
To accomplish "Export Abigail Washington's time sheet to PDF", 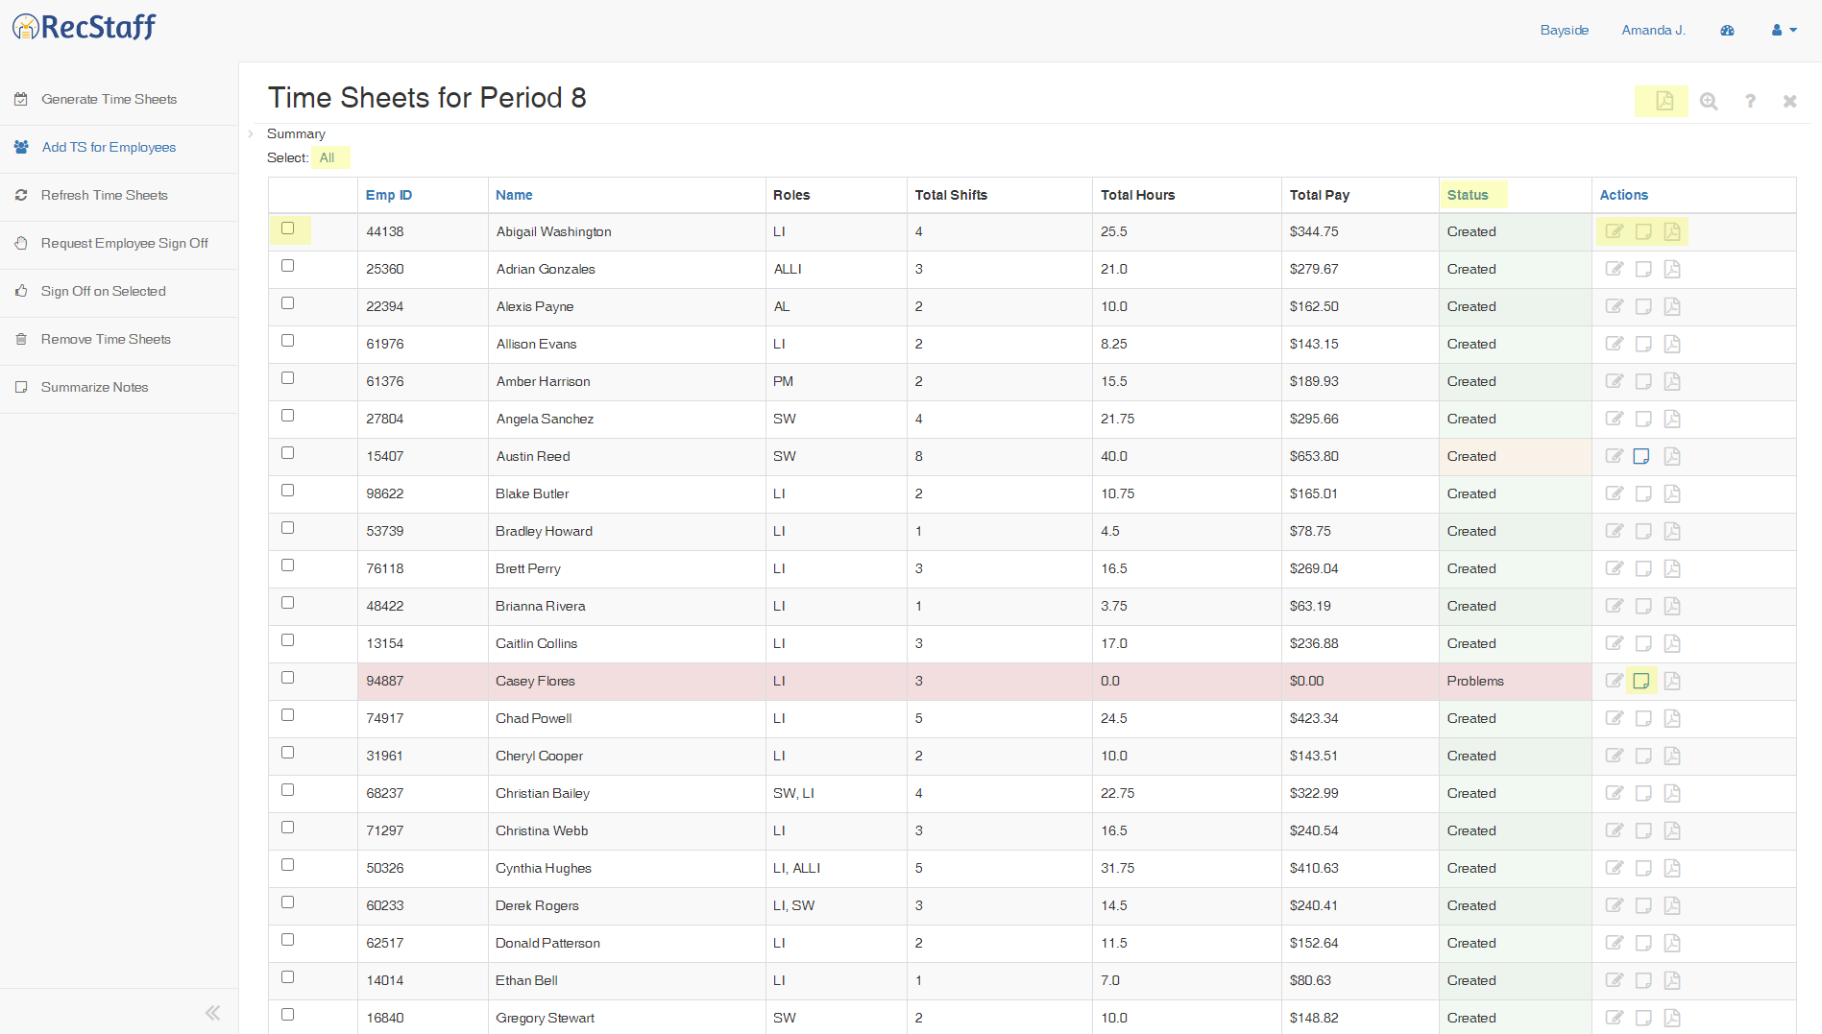I will 1672,231.
